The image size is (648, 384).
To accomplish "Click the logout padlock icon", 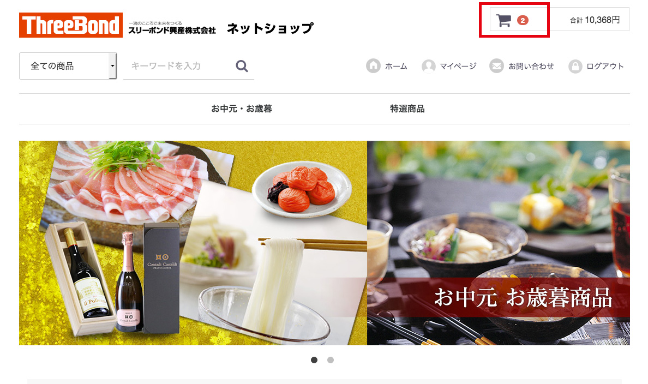I will coord(575,65).
